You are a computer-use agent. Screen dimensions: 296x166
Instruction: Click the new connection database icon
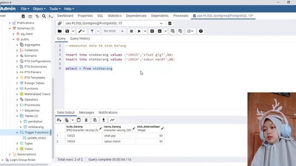coord(170,24)
